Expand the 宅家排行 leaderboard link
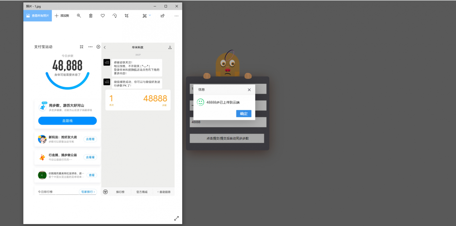The width and height of the screenshot is (456, 226). (88, 192)
